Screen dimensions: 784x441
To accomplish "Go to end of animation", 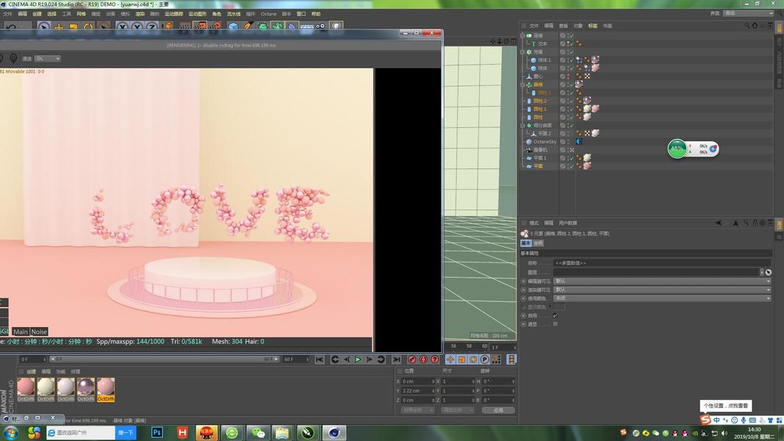I will coord(397,359).
